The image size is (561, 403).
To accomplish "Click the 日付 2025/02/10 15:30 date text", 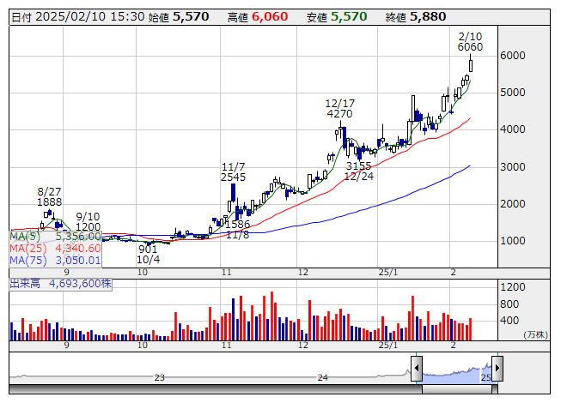I will coord(77,17).
